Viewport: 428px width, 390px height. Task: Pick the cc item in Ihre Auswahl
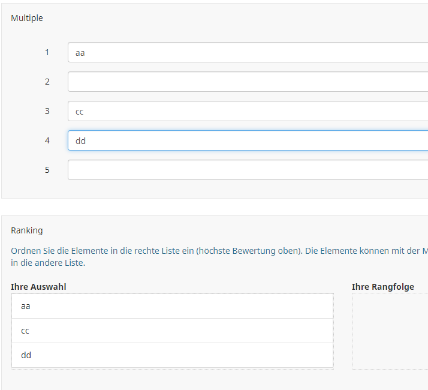pos(172,331)
